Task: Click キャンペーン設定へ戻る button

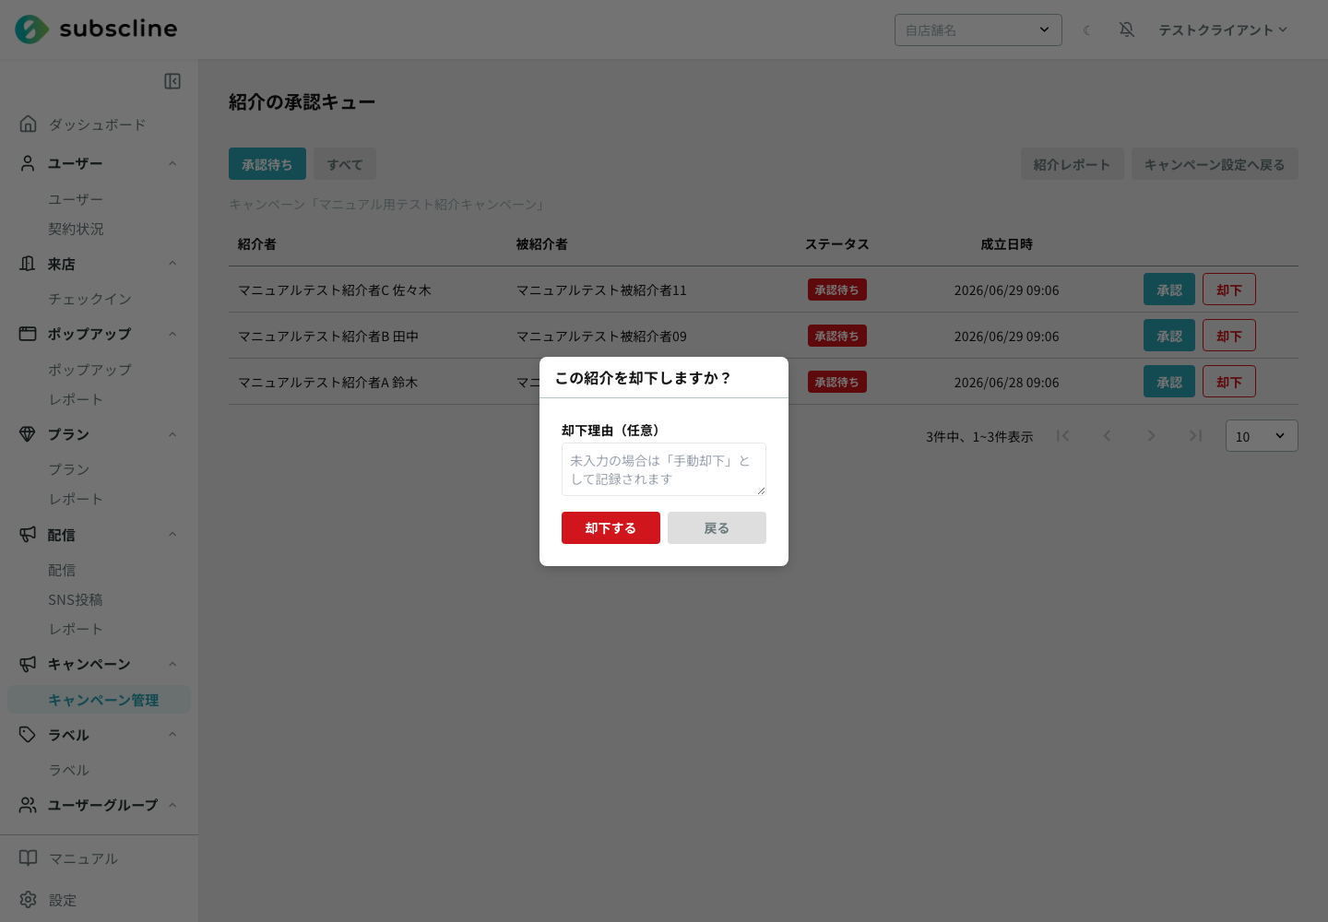Action: pos(1215,164)
